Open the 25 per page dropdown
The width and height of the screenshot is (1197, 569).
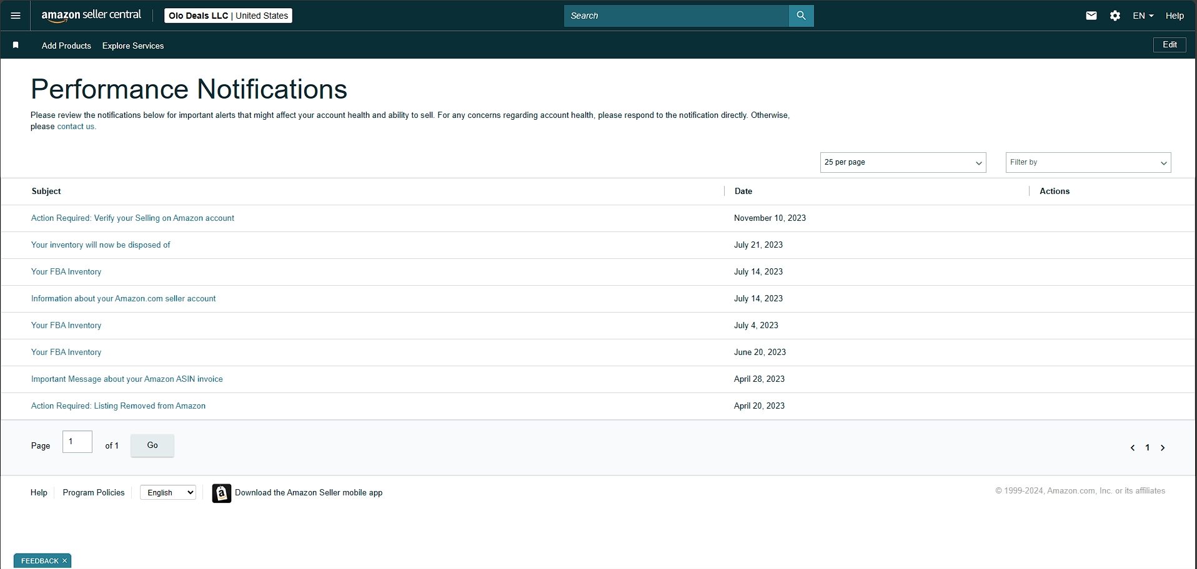(903, 162)
